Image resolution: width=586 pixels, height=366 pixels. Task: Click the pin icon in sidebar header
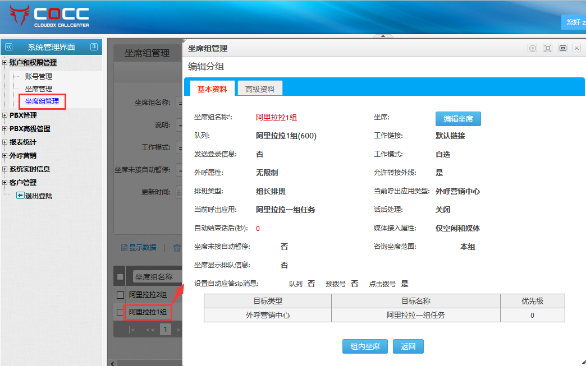94,47
